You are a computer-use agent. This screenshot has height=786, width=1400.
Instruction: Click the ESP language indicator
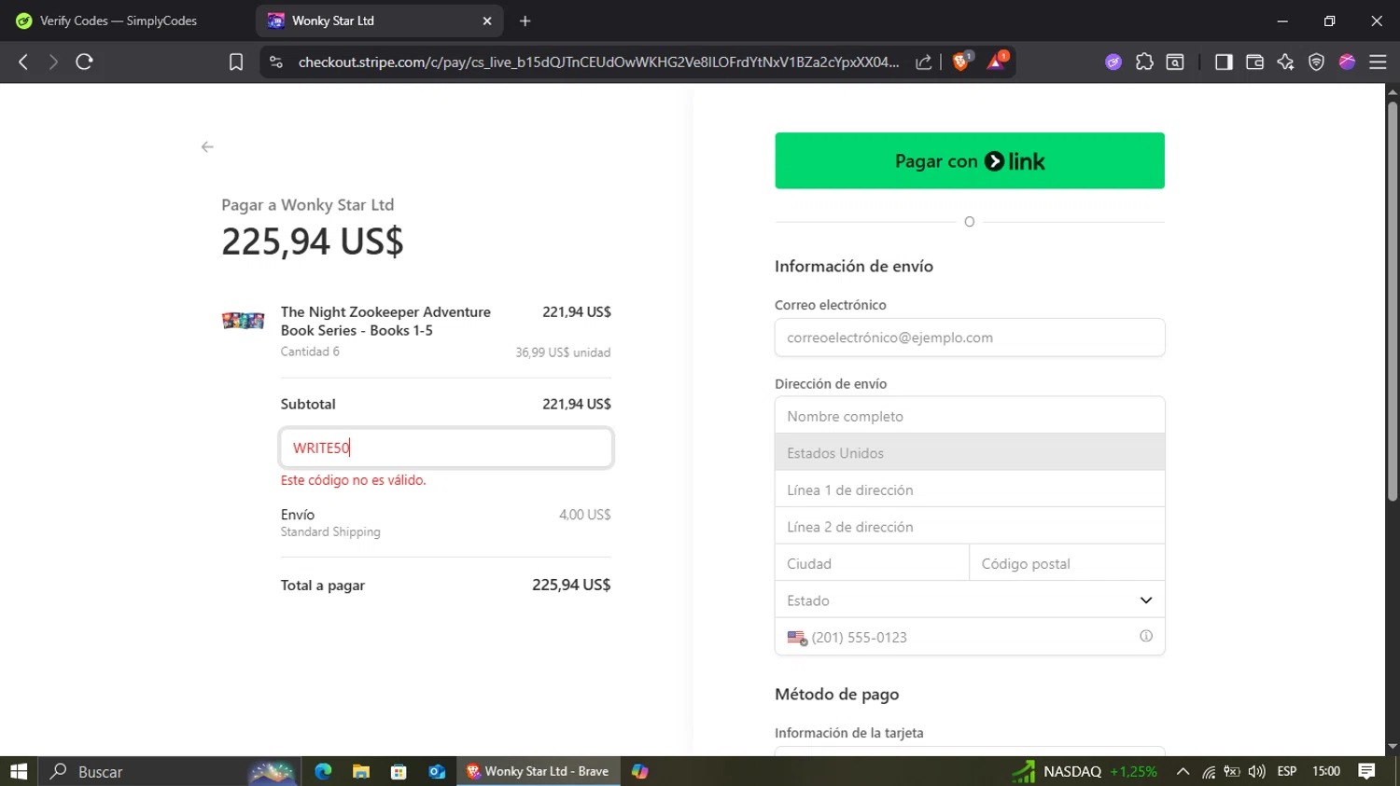[1287, 771]
